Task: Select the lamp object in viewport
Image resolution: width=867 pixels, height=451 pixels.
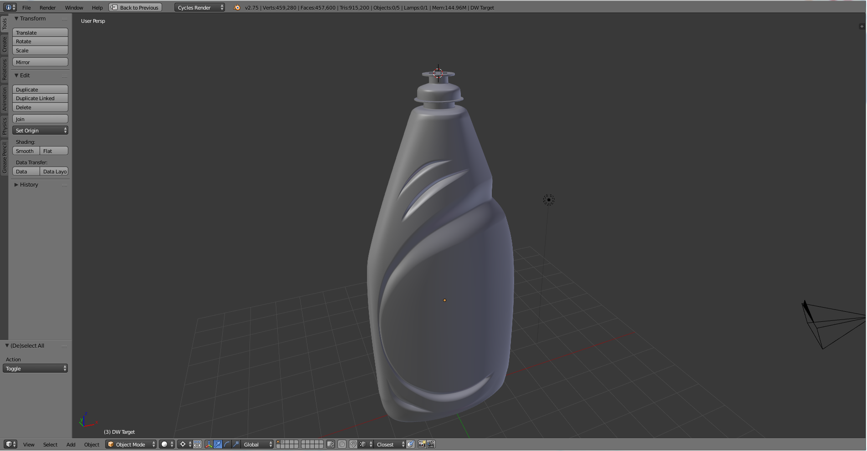Action: tap(549, 200)
